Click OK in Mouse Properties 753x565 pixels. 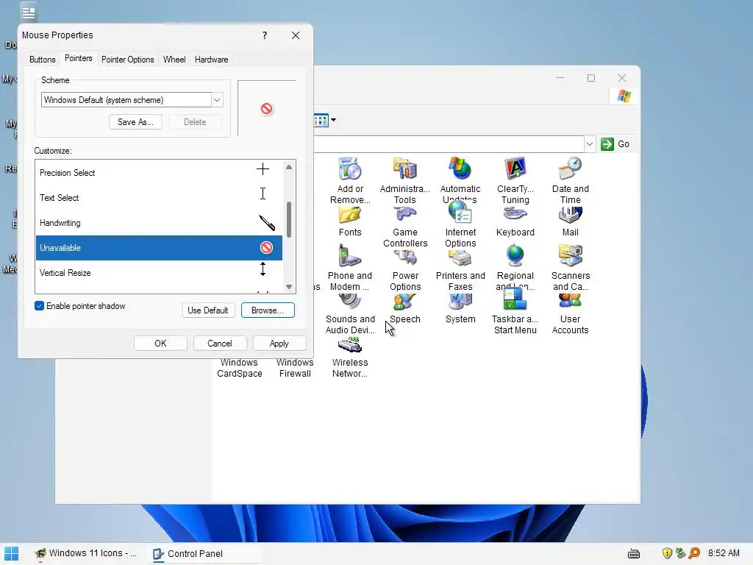pyautogui.click(x=160, y=344)
